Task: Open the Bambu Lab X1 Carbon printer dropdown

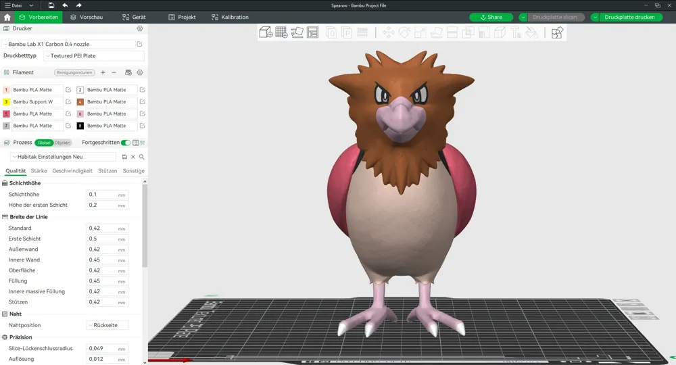Action: pos(68,44)
